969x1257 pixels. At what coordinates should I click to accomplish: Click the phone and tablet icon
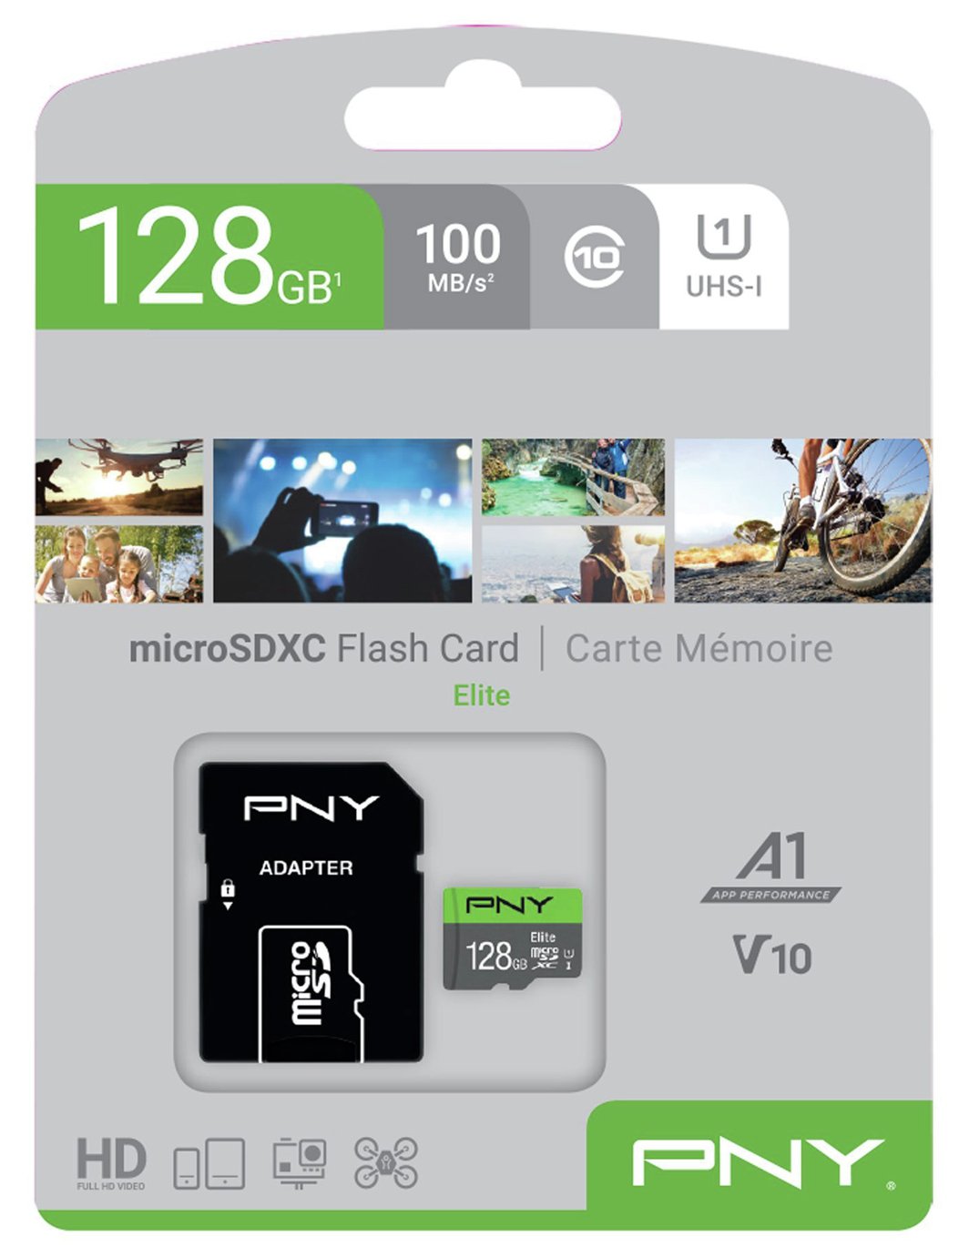tap(209, 1162)
